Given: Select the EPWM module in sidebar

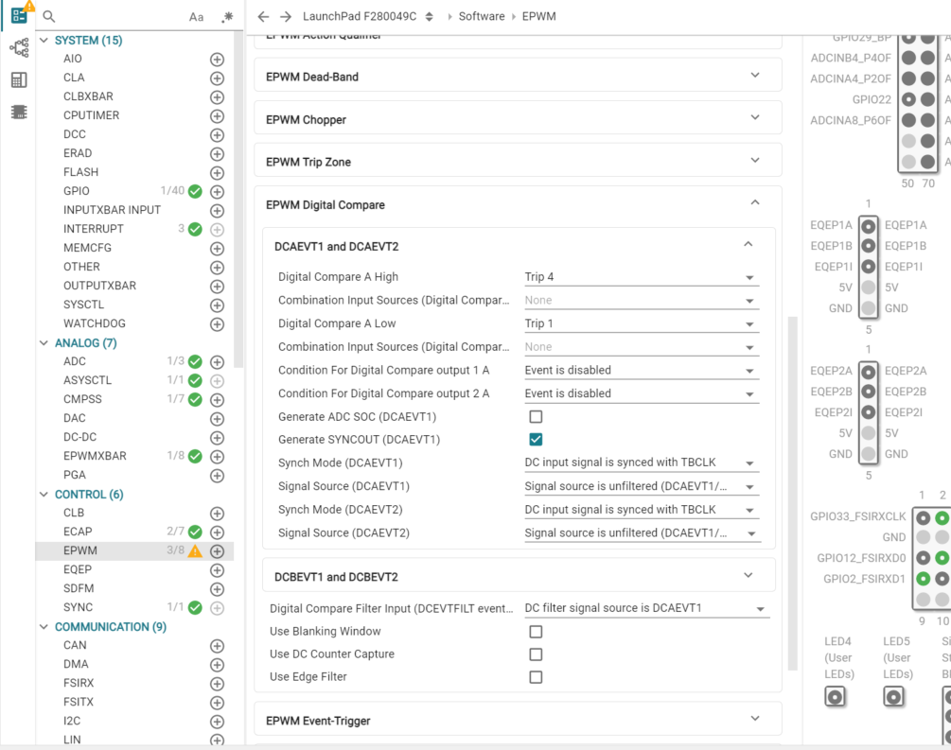Looking at the screenshot, I should tap(80, 550).
